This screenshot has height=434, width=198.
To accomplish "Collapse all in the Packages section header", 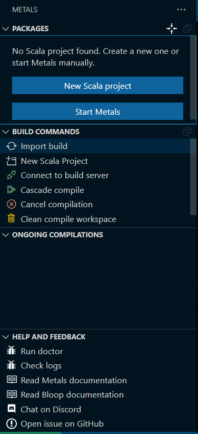I will point(187,28).
